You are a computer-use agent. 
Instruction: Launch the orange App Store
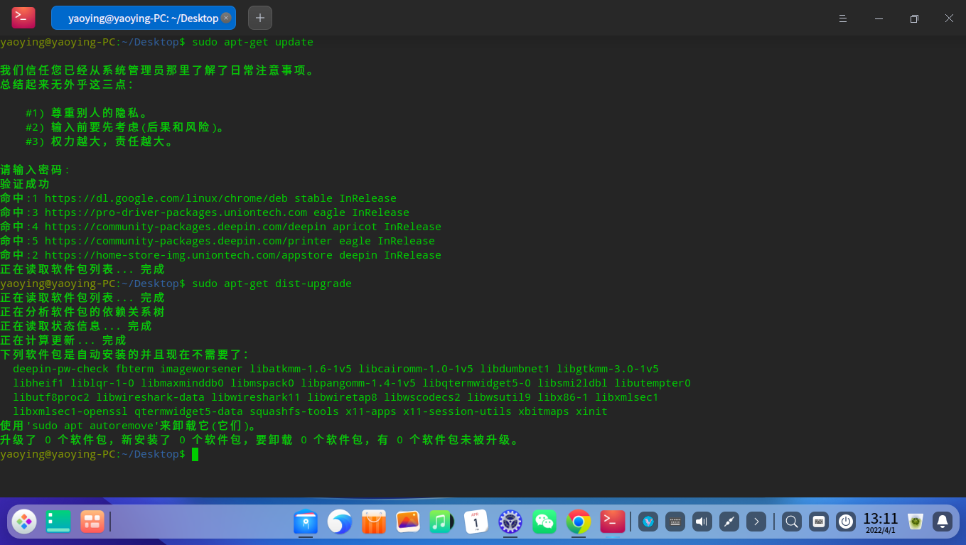tap(373, 522)
